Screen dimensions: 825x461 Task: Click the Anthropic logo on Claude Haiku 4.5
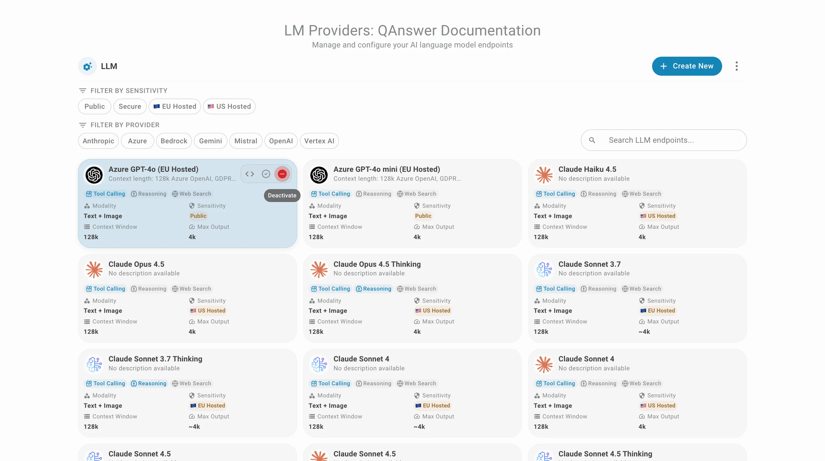coord(544,175)
